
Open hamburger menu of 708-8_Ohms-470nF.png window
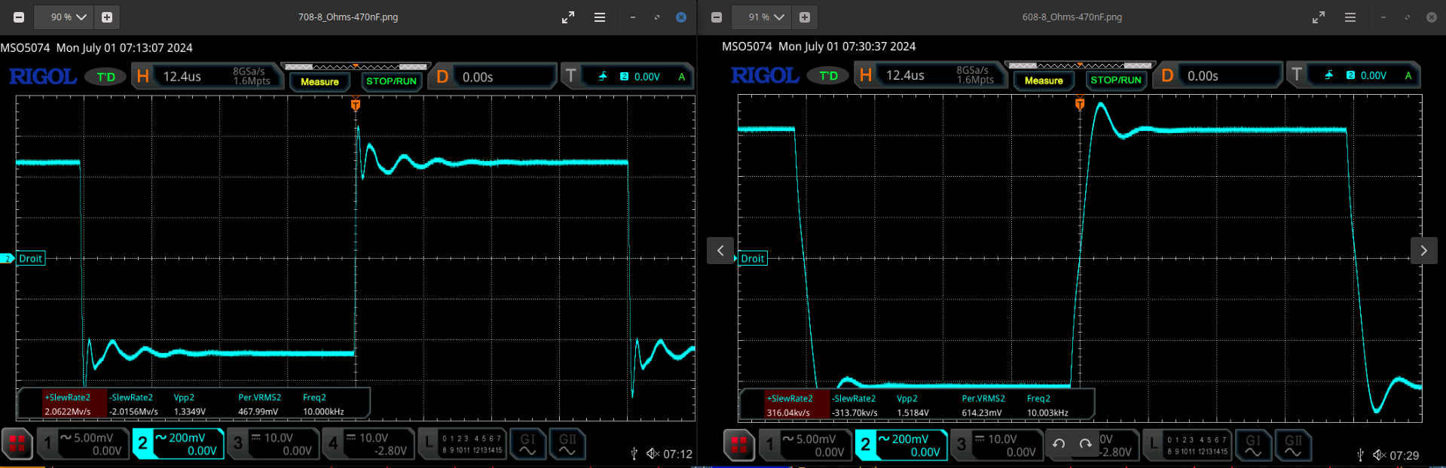(600, 17)
